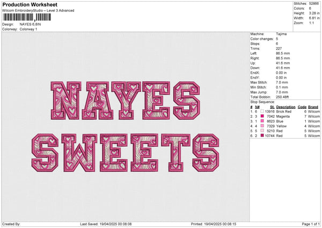This screenshot has width=322, height=228.
Task: Select the swatch for the 5210-stitch Red
Action: (262, 131)
